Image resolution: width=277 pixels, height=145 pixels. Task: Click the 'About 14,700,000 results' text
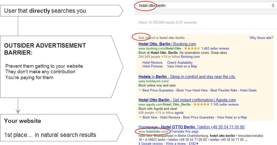point(168,22)
